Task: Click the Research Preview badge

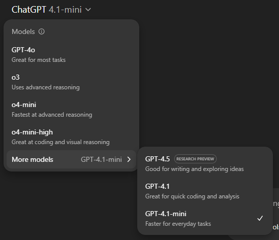Action: pos(195,159)
